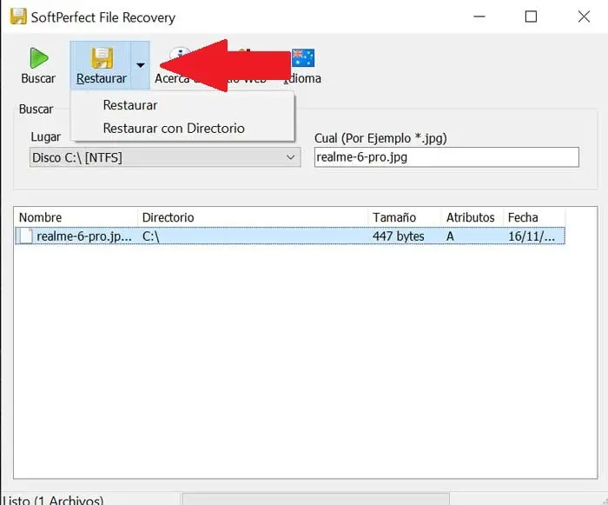The width and height of the screenshot is (608, 505).
Task: Click the status bar progress bar
Action: pyautogui.click(x=316, y=499)
